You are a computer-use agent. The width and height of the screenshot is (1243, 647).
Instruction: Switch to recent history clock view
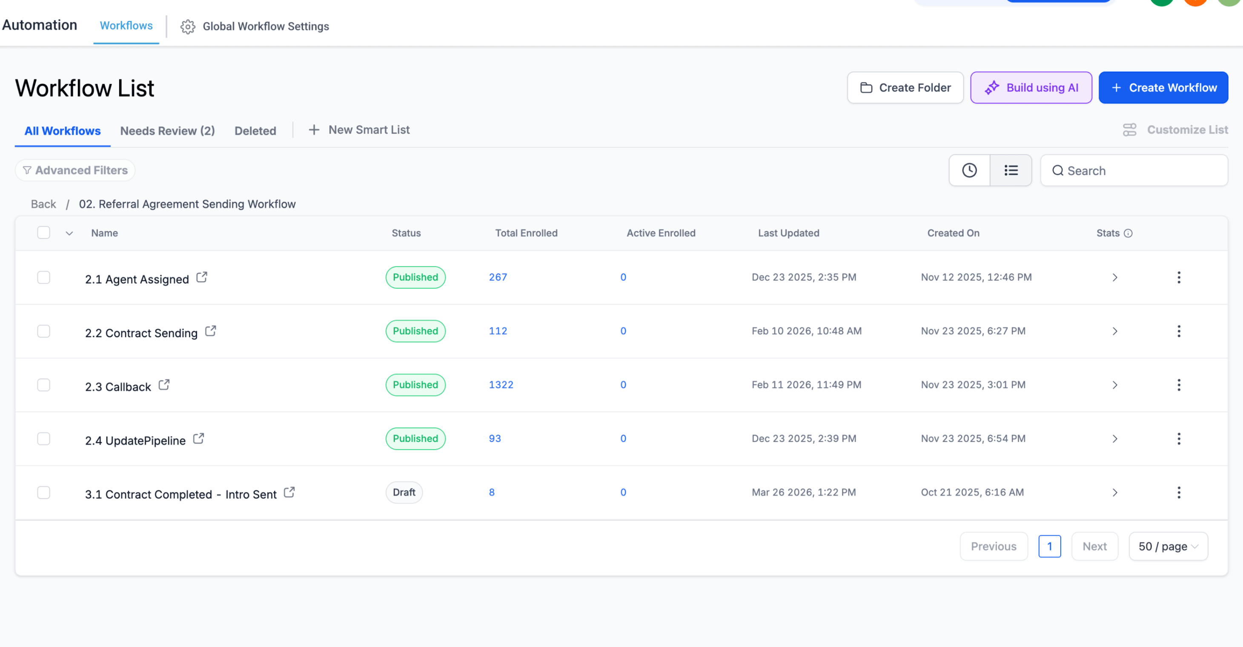coord(969,170)
